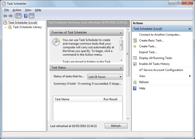The width and height of the screenshot is (195, 139).
Task: Click the Last refreshed at 18/05/2010 text
Action: [74, 126]
